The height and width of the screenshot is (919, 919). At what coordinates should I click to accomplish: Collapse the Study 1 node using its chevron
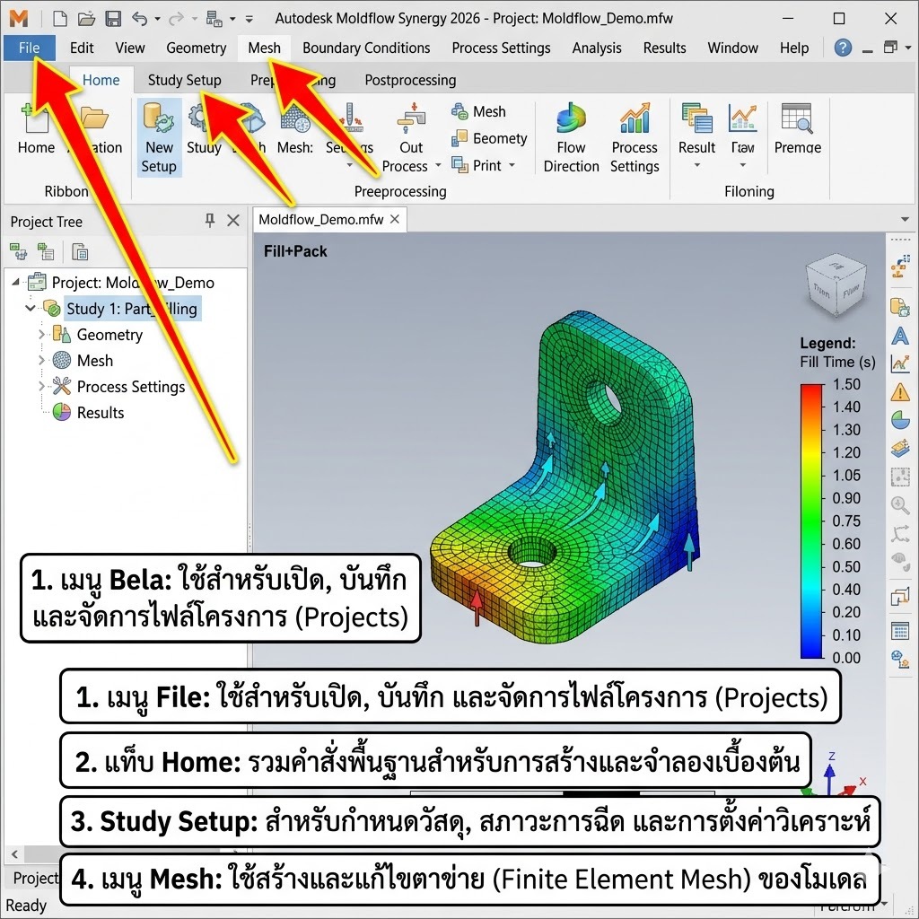31,309
